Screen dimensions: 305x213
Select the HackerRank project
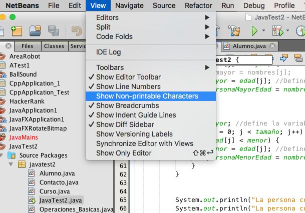(27, 101)
